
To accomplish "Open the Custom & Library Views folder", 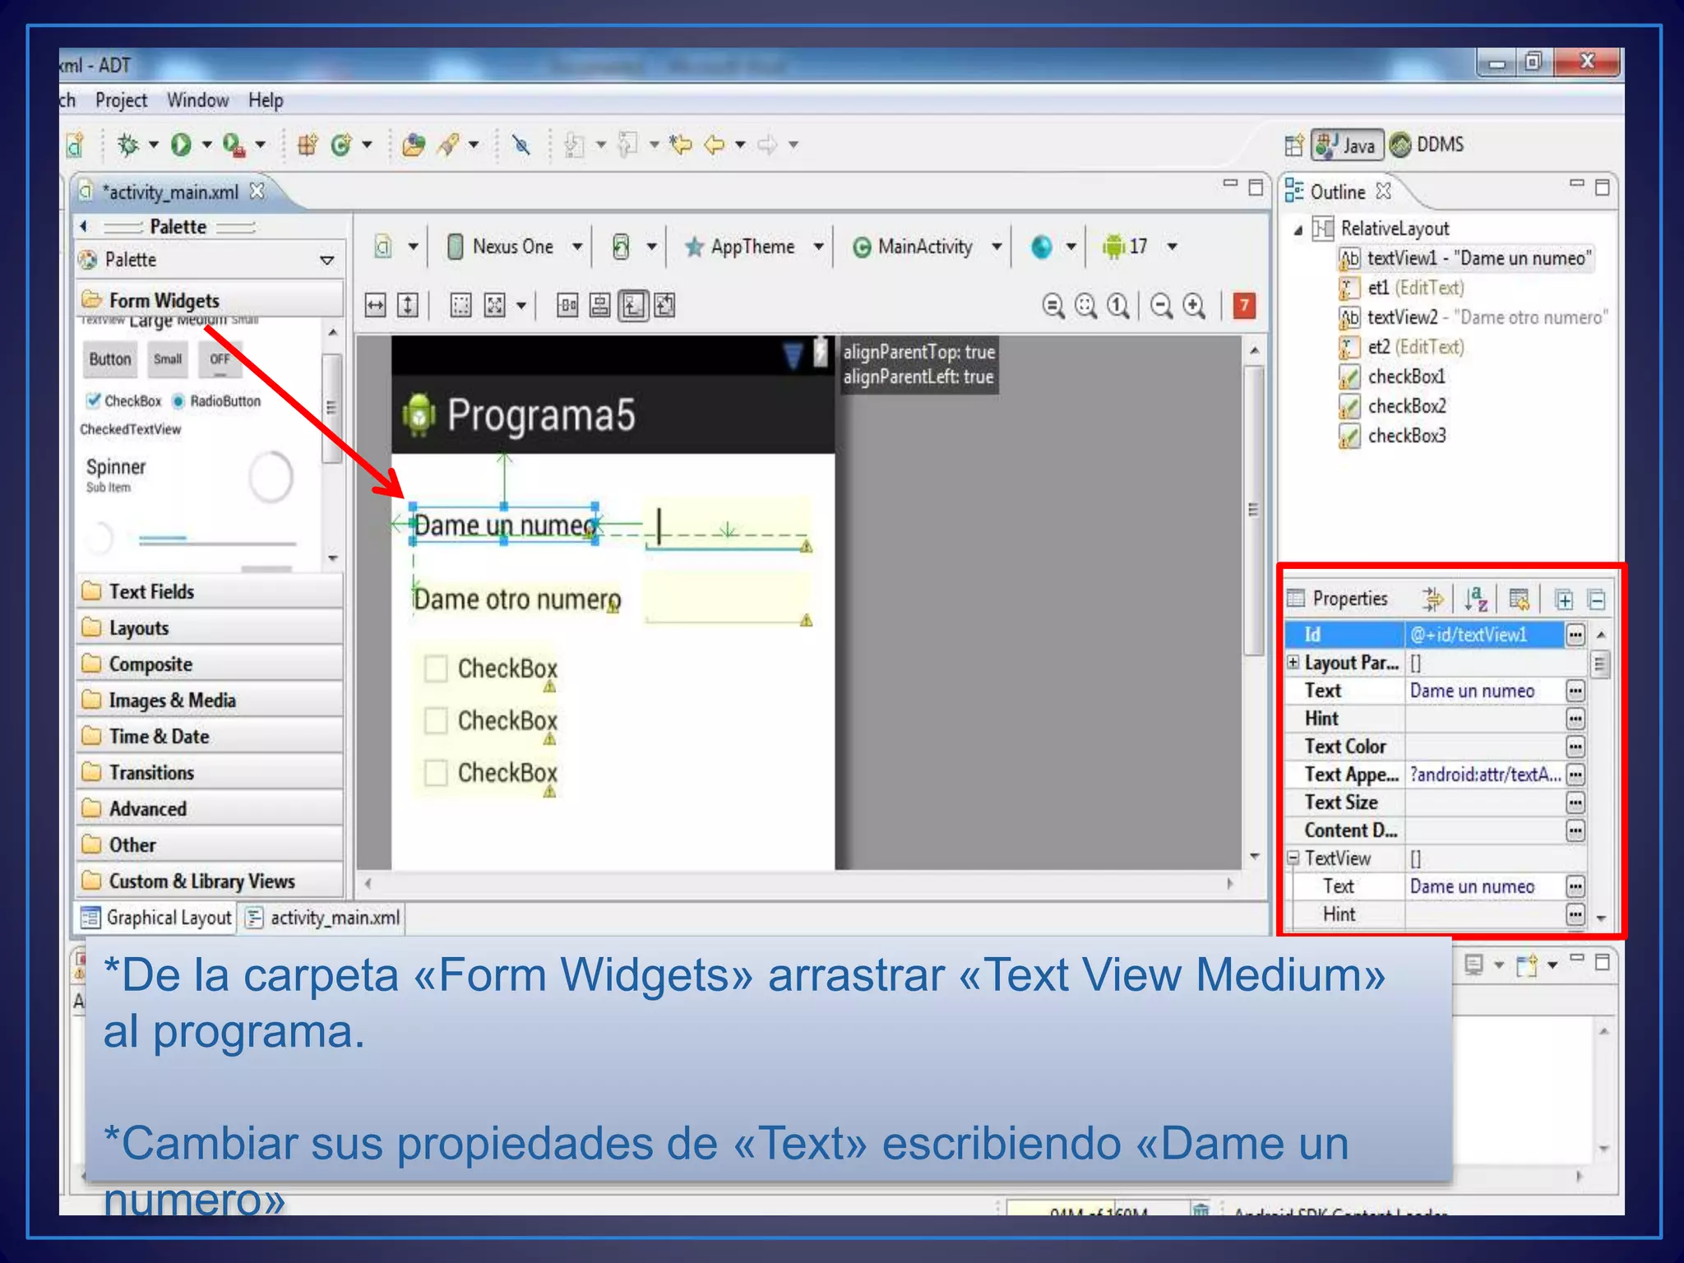I will (210, 881).
